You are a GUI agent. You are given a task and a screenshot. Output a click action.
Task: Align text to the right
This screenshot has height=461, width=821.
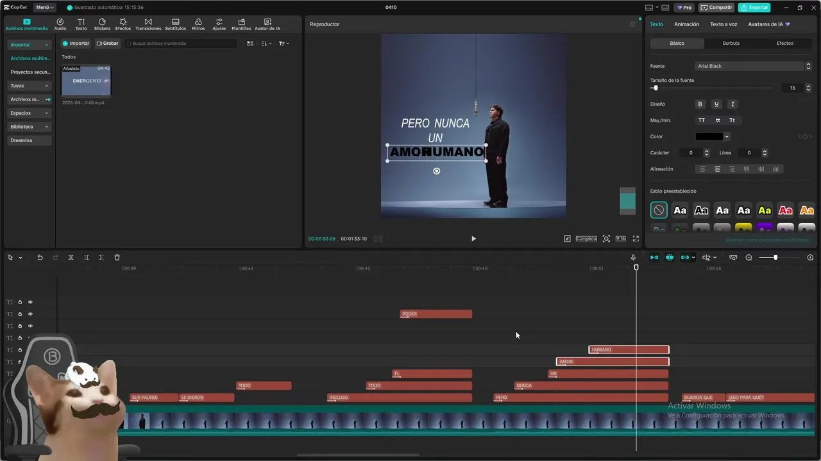[x=732, y=169]
